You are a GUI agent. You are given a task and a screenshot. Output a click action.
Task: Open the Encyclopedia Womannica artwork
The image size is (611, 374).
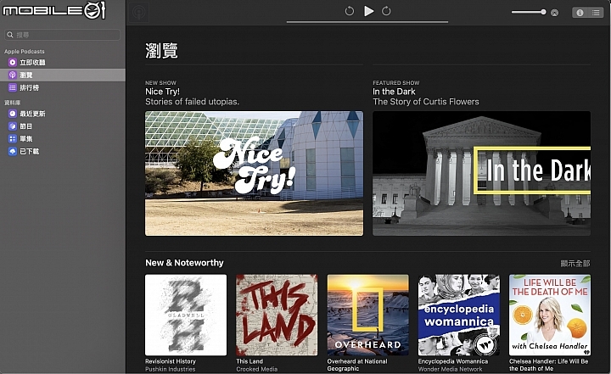pos(459,315)
